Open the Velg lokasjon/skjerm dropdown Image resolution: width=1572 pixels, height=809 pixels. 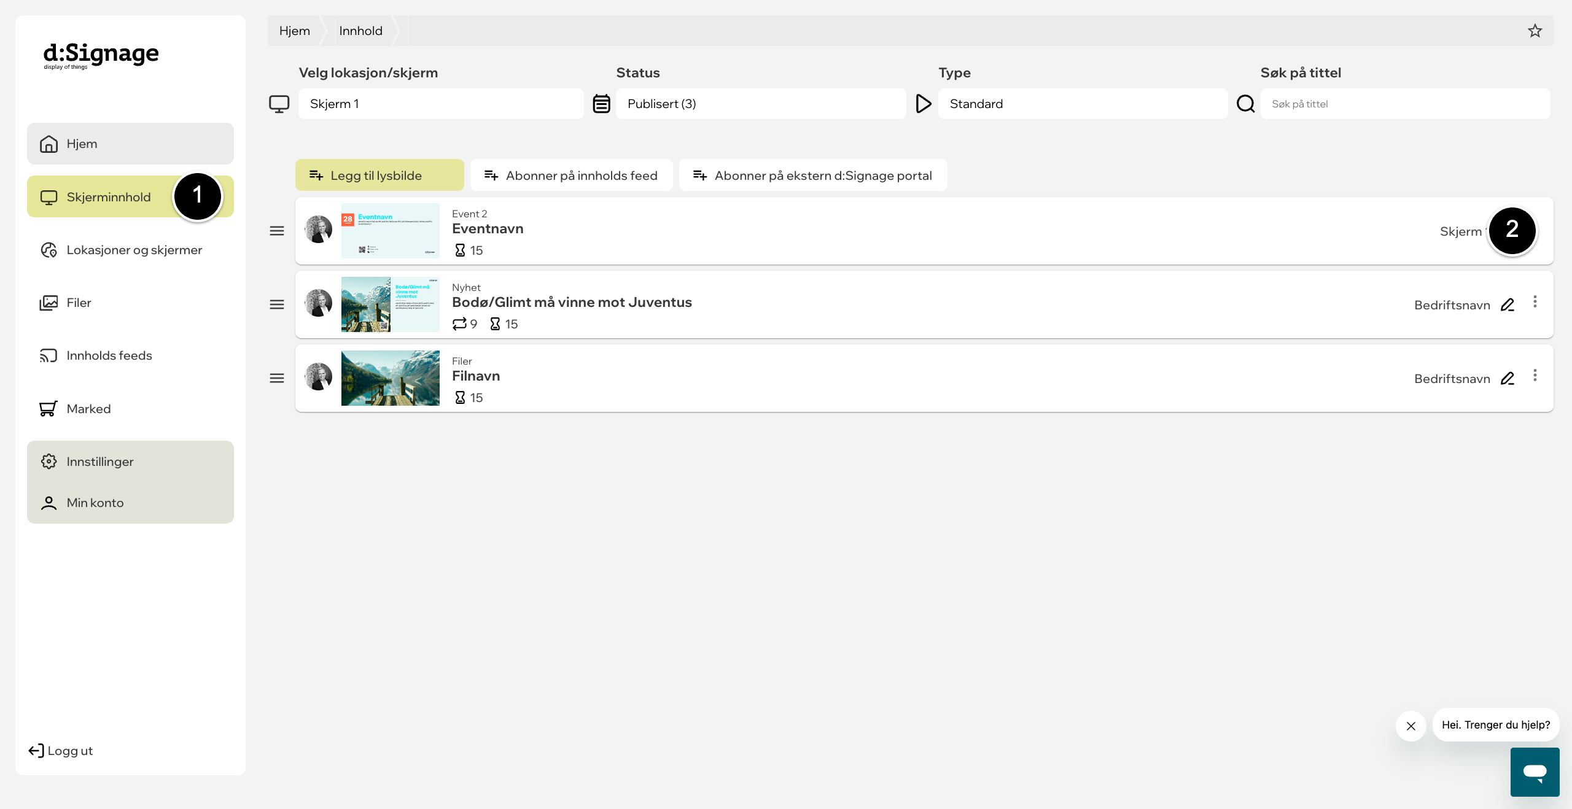441,104
